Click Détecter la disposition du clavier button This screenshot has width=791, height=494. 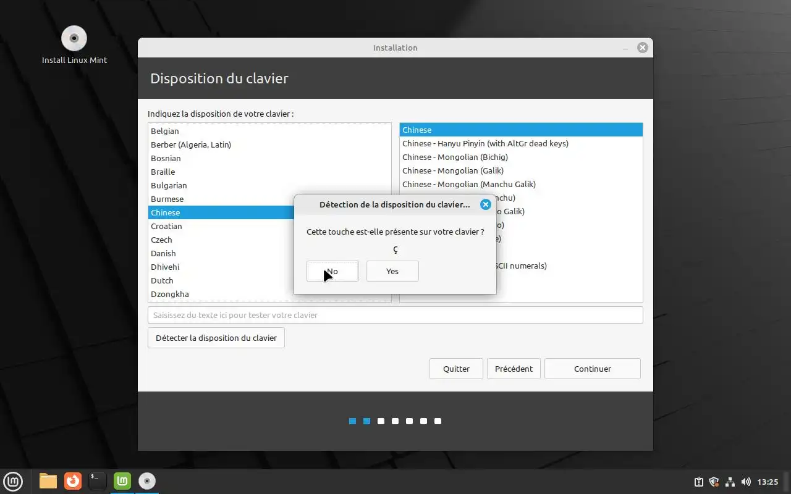tap(216, 338)
